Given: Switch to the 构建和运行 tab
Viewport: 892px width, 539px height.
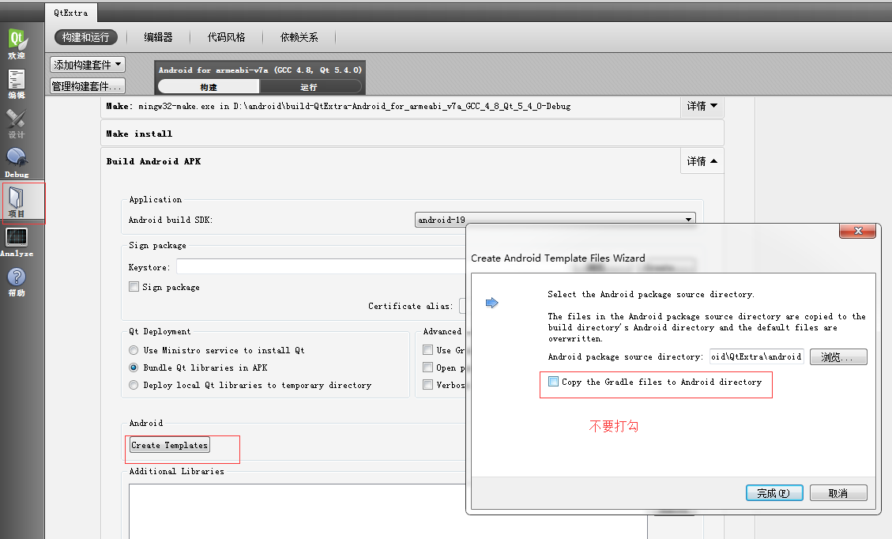Looking at the screenshot, I should (x=86, y=37).
